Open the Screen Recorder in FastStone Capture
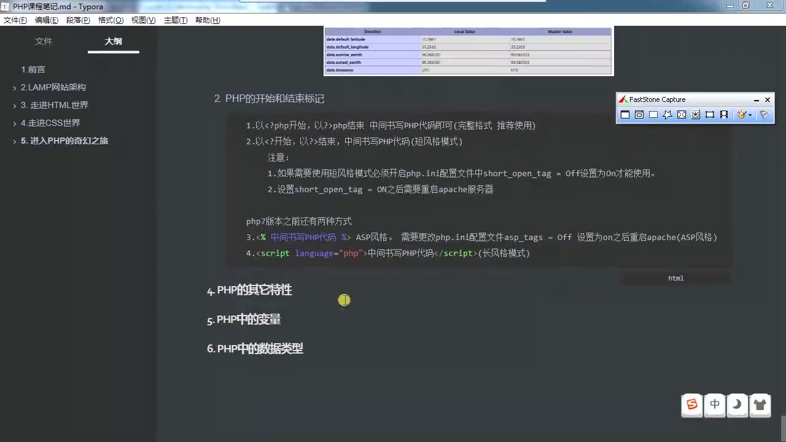Viewport: 786px width, 442px height. pos(724,114)
